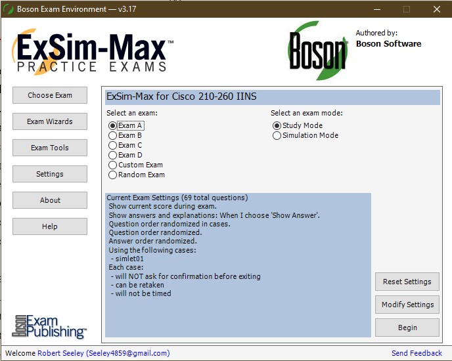Select the Exam B option

click(x=113, y=135)
